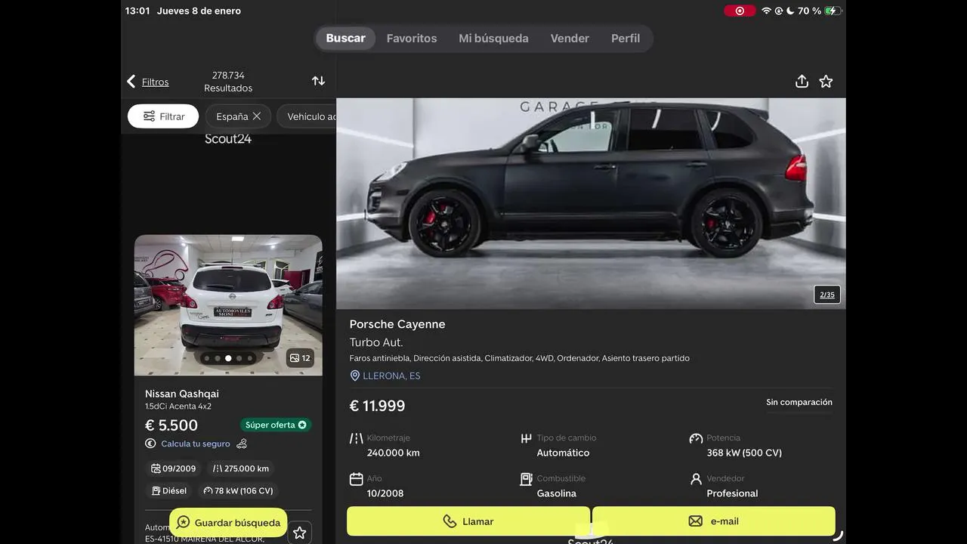This screenshot has width=967, height=544.
Task: Open the Porsche Cayenne photo
Action: (x=591, y=203)
